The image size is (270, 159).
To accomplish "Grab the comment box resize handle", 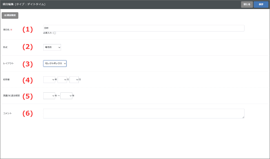I will pos(243,117).
